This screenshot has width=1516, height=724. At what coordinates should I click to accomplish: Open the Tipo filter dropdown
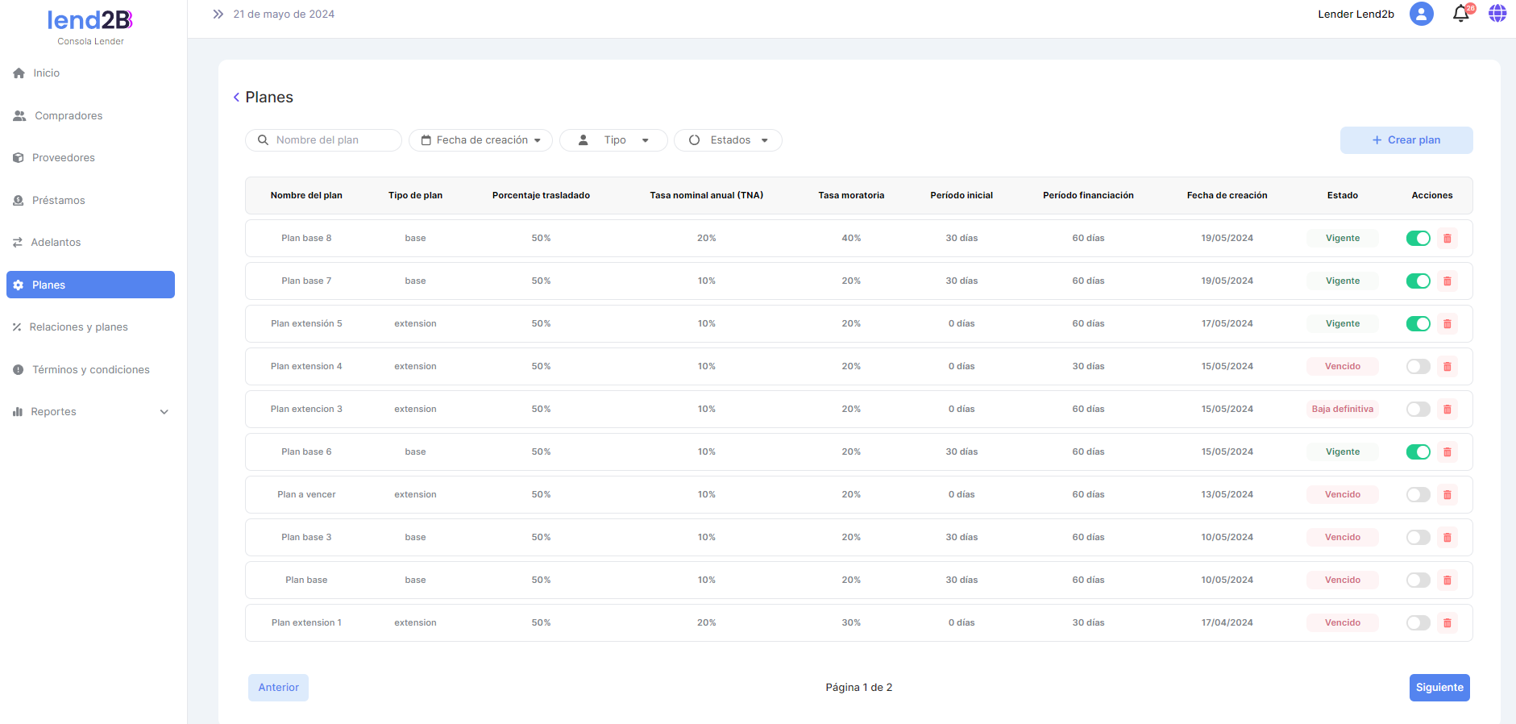613,140
